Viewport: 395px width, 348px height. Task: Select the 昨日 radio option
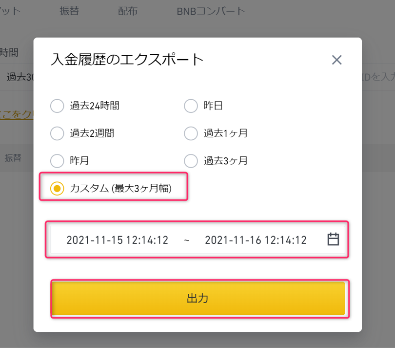tap(191, 106)
